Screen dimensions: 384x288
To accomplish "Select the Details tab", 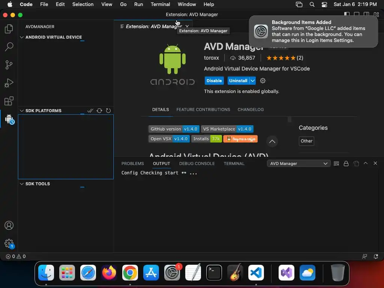I will [160, 109].
